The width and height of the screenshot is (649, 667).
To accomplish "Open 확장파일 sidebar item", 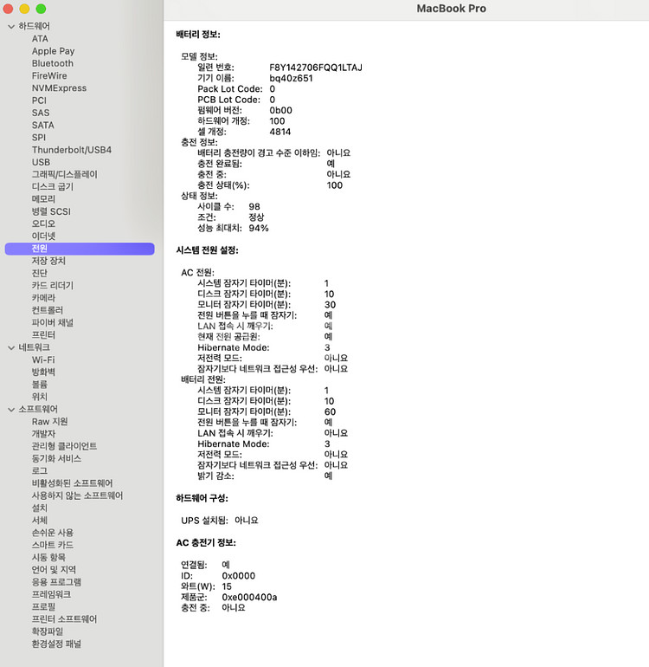I will pos(48,631).
